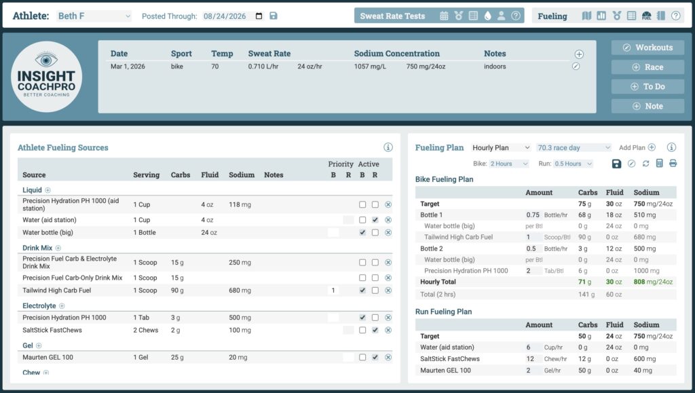Viewport: 695px width, 393px height.
Task: Edit Bottle 1 amount 0.75 field
Action: coord(533,215)
